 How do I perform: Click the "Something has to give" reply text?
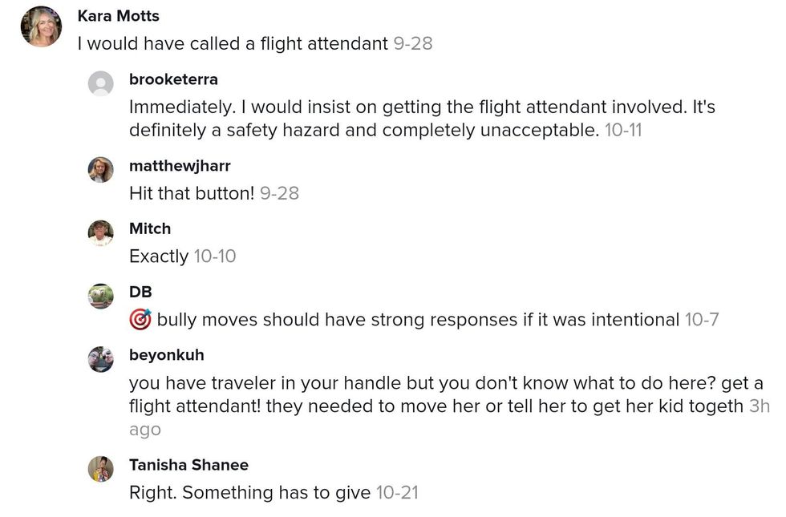coord(249,493)
